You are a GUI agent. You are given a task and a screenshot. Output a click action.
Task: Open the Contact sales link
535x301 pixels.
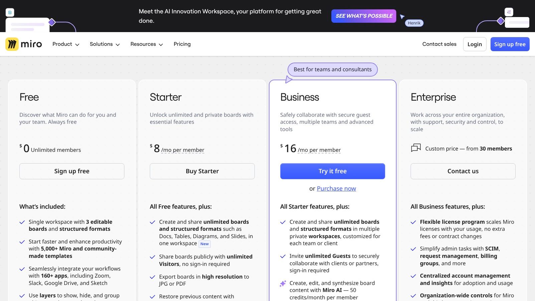439,44
